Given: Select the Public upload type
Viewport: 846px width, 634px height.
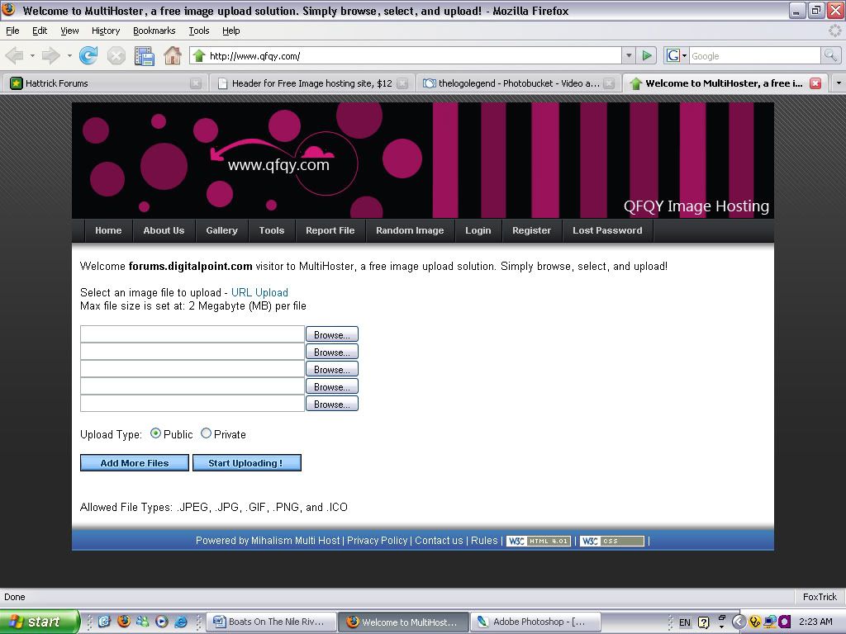Looking at the screenshot, I should click(x=155, y=433).
